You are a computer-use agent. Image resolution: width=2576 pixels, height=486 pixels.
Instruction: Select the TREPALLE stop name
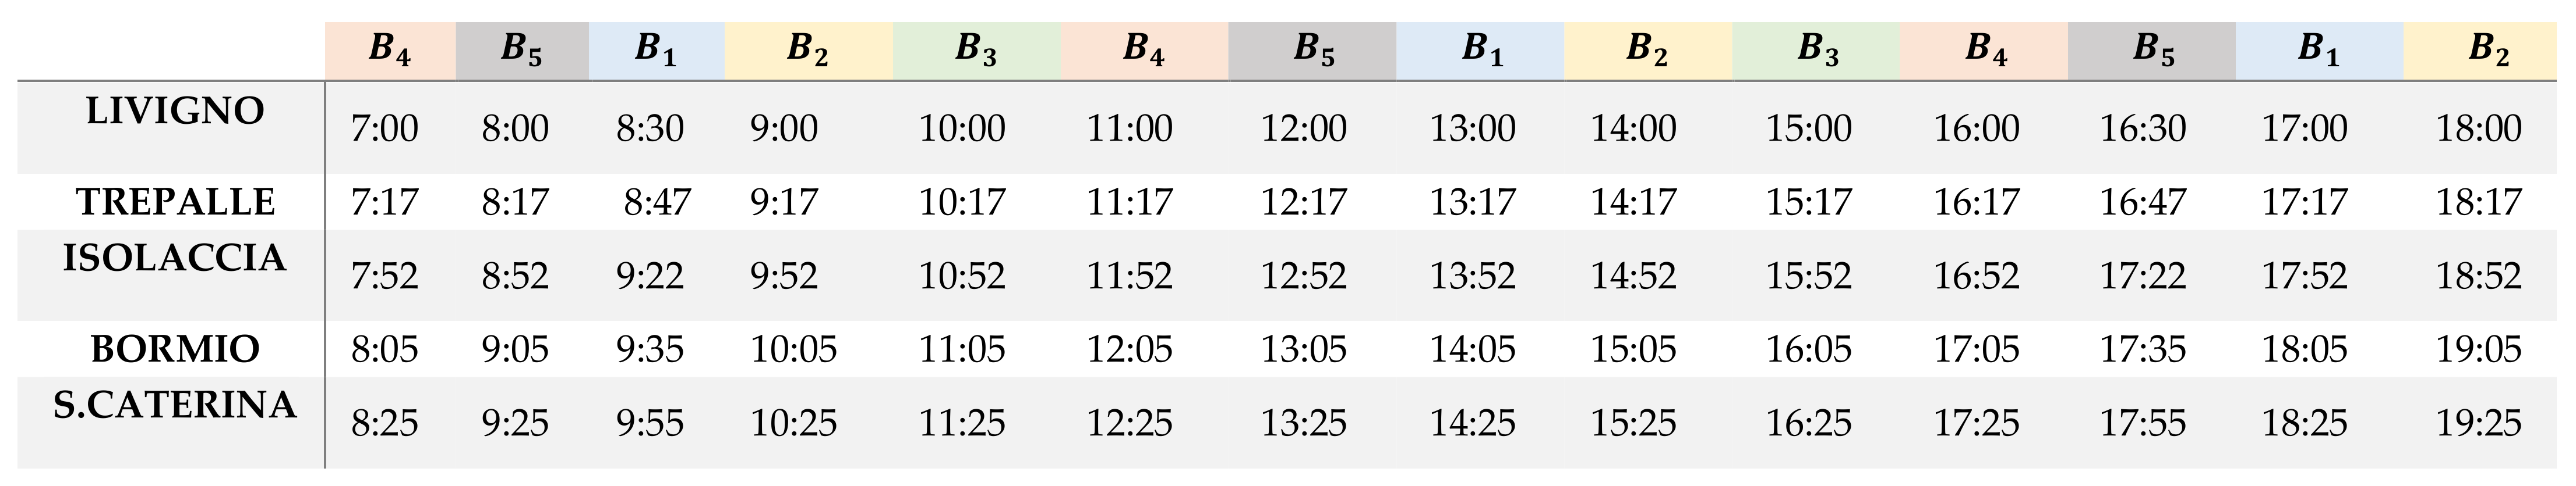click(175, 202)
